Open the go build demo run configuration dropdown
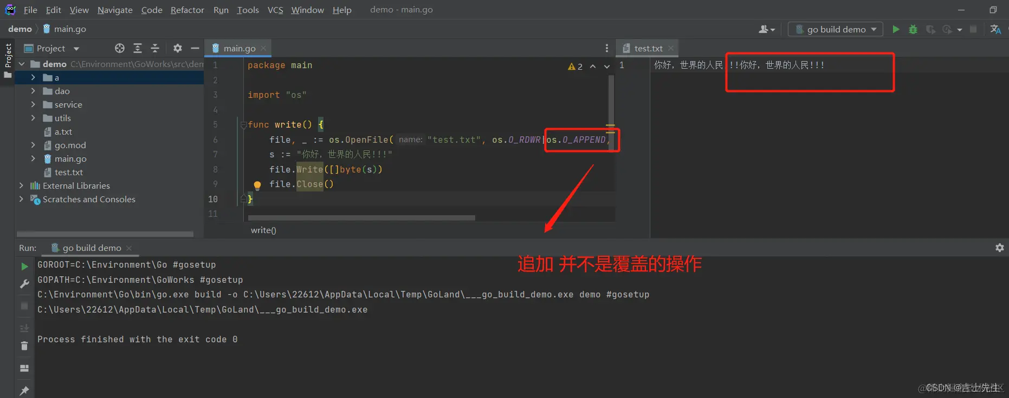The image size is (1009, 398). tap(836, 29)
